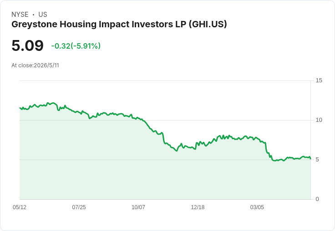Click the -0.32(-5.91%) price change

[76, 46]
